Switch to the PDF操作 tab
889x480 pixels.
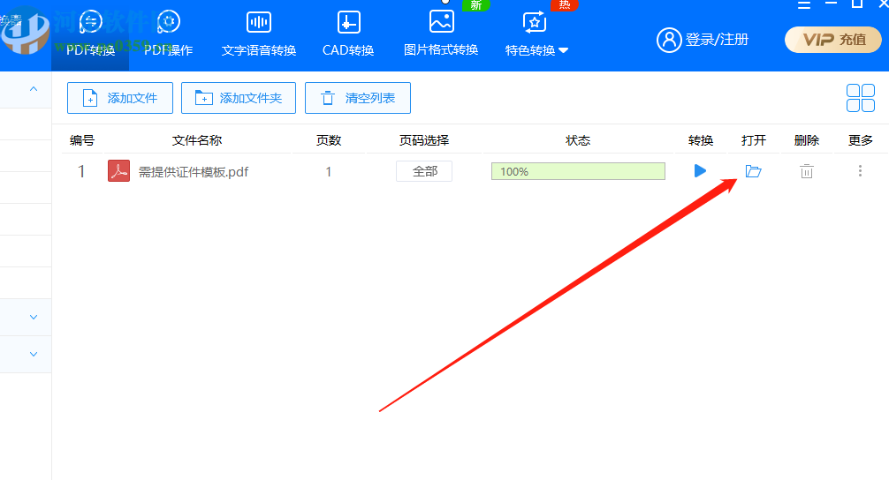169,35
